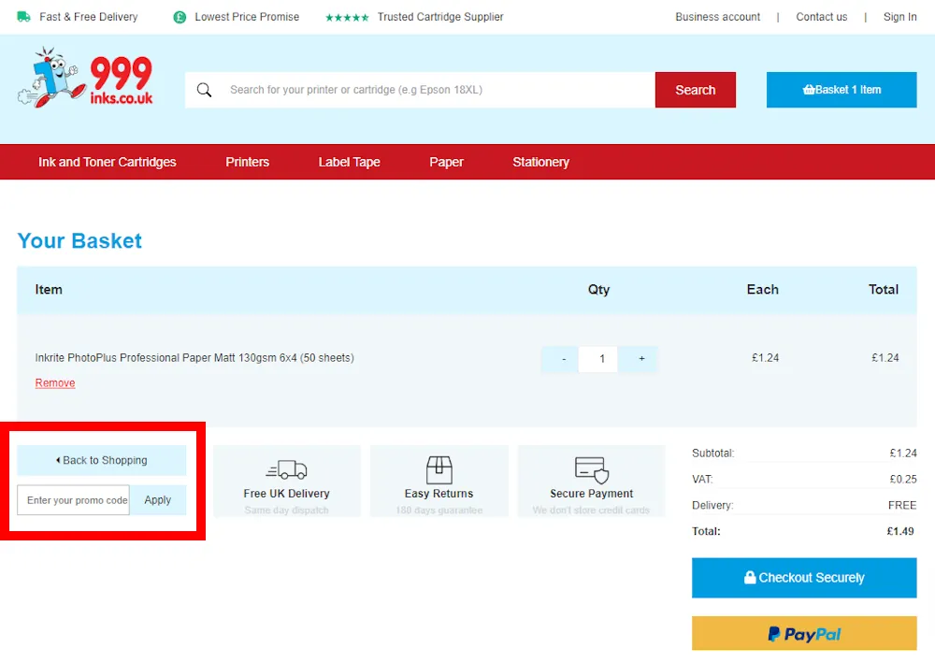Click the fast delivery truck icon top left
This screenshot has height=662, width=935.
(x=24, y=16)
